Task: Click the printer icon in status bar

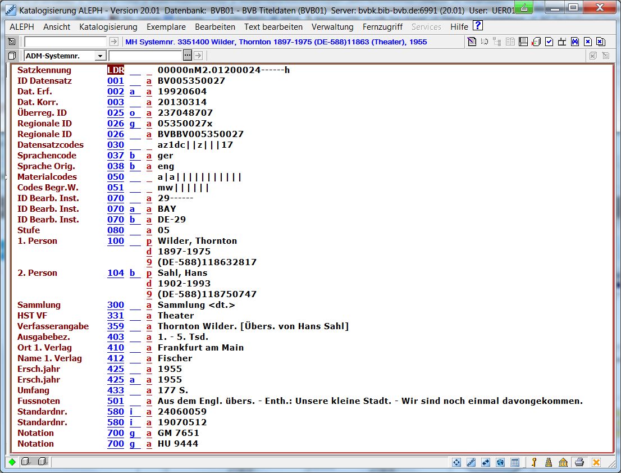Action: coord(580,462)
